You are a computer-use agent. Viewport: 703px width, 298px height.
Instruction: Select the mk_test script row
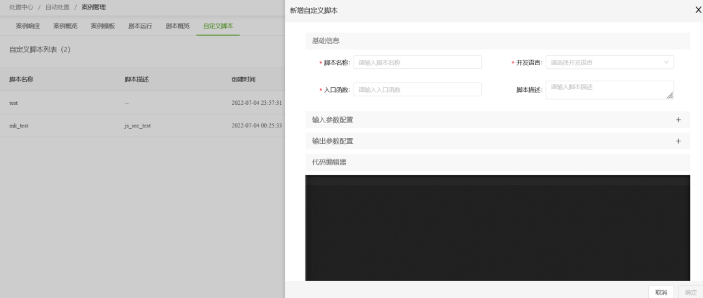pyautogui.click(x=18, y=126)
